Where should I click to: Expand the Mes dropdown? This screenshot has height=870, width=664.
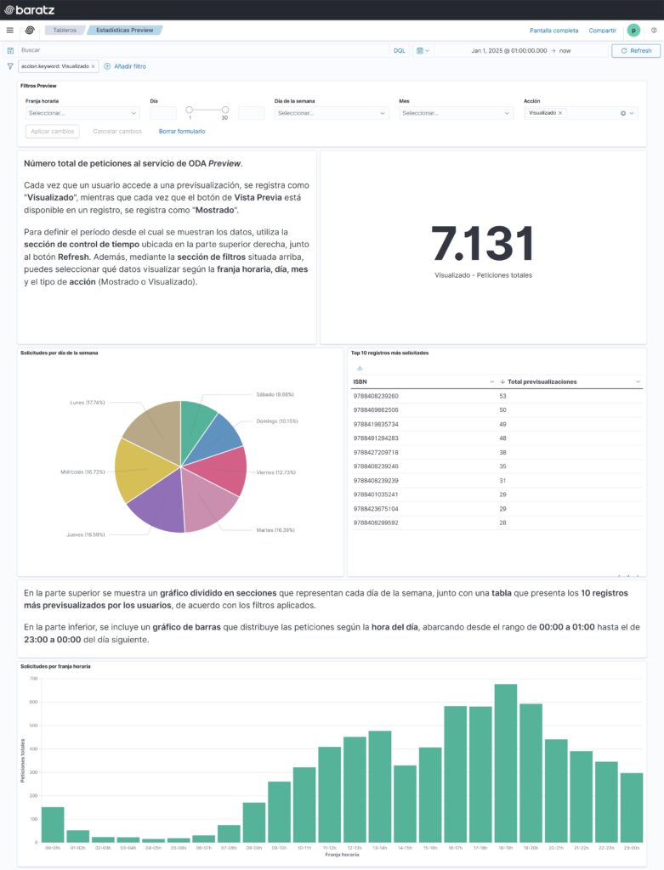(508, 113)
